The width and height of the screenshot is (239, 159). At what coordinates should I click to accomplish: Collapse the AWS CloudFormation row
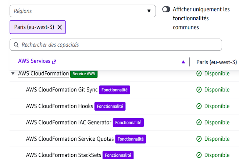[13, 73]
